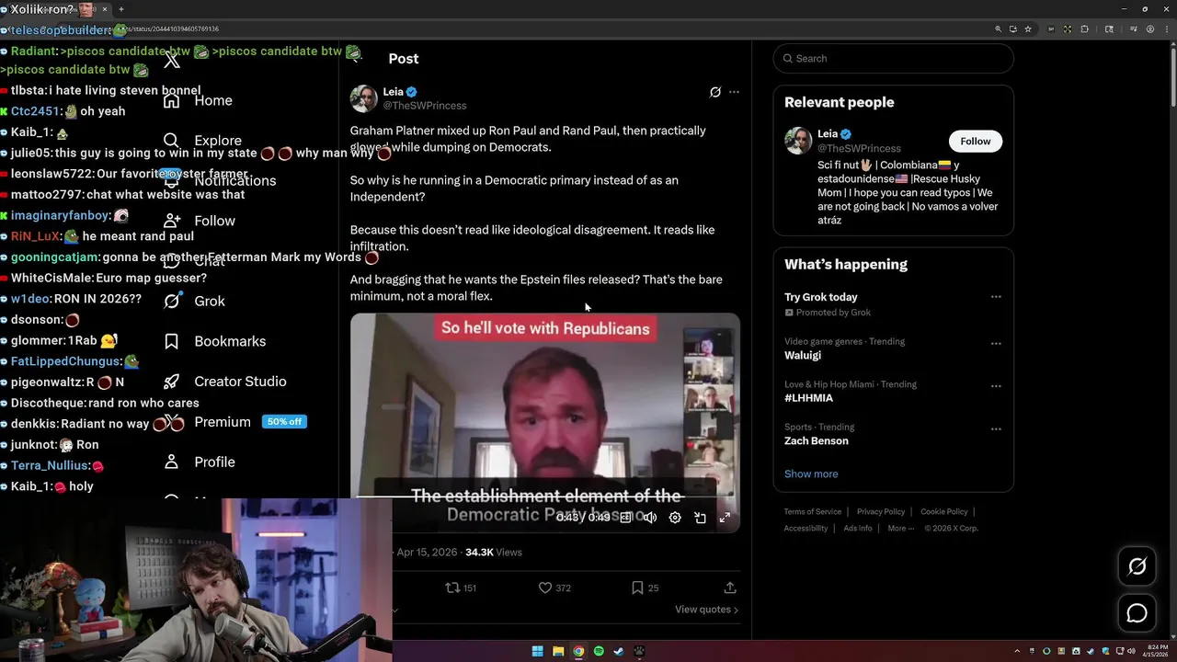Image resolution: width=1177 pixels, height=662 pixels.
Task: Open the Privacy Policy footer link
Action: [x=881, y=511]
